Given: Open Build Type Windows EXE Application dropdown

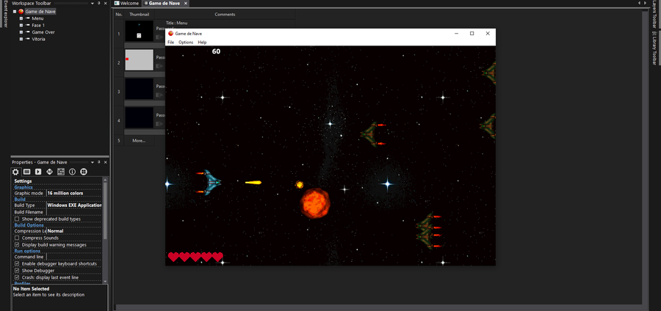Looking at the screenshot, I should (73, 205).
